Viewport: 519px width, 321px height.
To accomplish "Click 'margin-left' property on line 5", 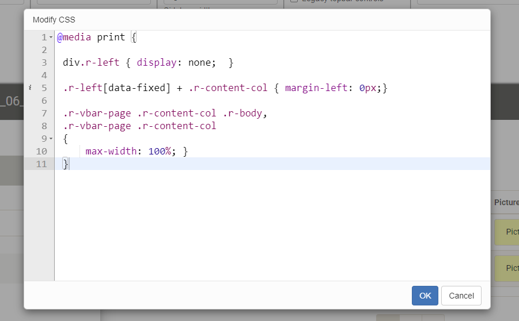I will coord(316,88).
